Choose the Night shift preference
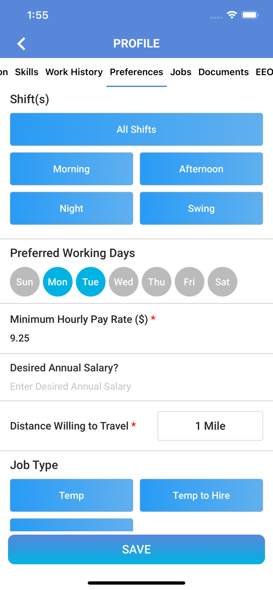This screenshot has width=273, height=590. point(71,208)
